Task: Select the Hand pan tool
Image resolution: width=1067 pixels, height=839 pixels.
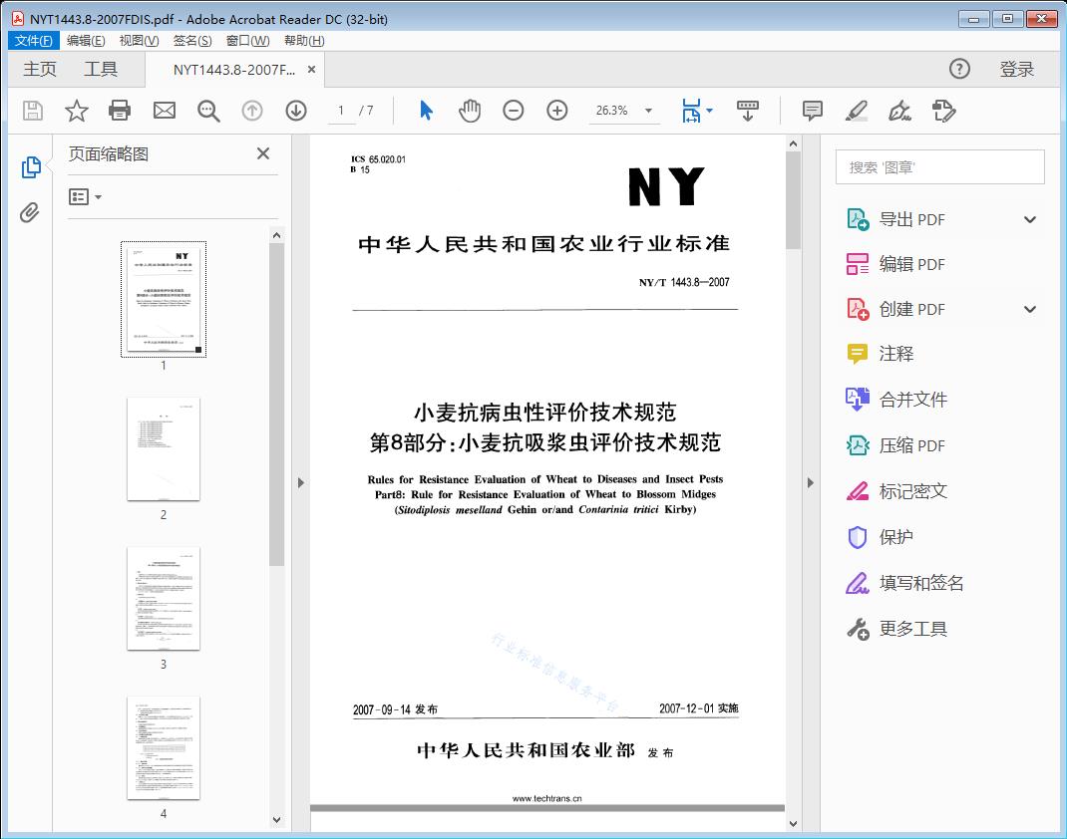Action: [470, 111]
